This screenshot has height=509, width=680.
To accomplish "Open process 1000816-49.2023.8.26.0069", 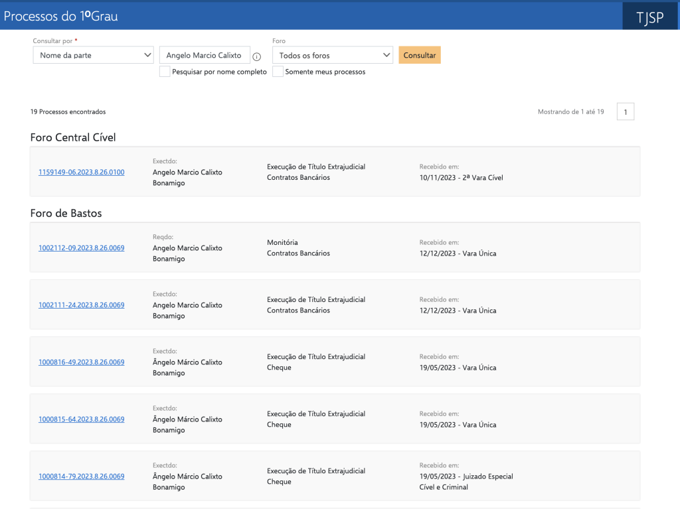I will coord(81,362).
